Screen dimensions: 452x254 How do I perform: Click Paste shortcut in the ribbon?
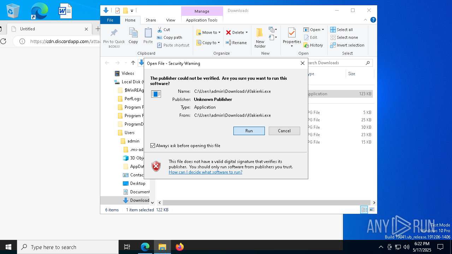click(173, 45)
